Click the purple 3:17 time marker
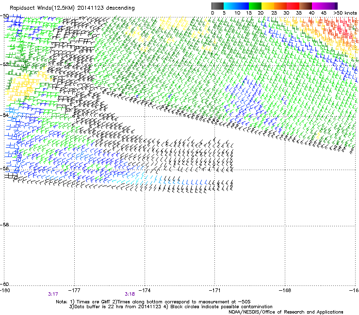The width and height of the screenshot is (359, 315). click(x=53, y=294)
